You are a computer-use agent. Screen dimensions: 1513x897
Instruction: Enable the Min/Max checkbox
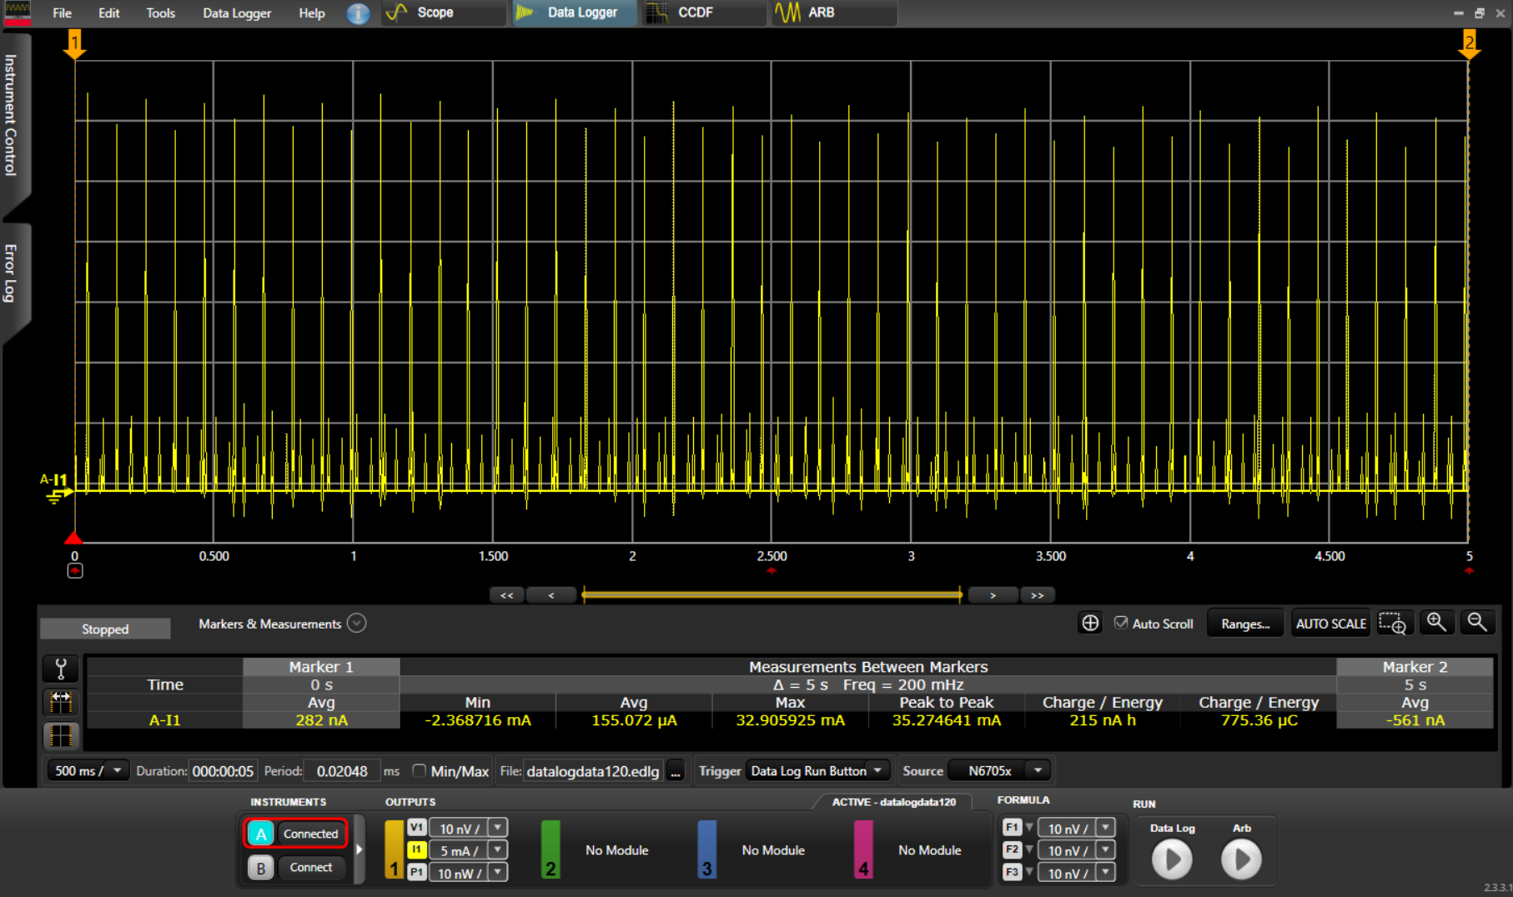[420, 771]
